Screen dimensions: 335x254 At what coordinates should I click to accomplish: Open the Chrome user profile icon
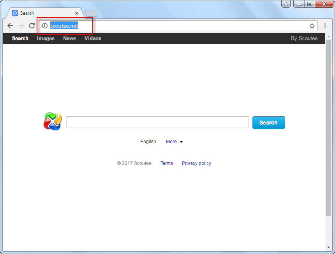286,4
